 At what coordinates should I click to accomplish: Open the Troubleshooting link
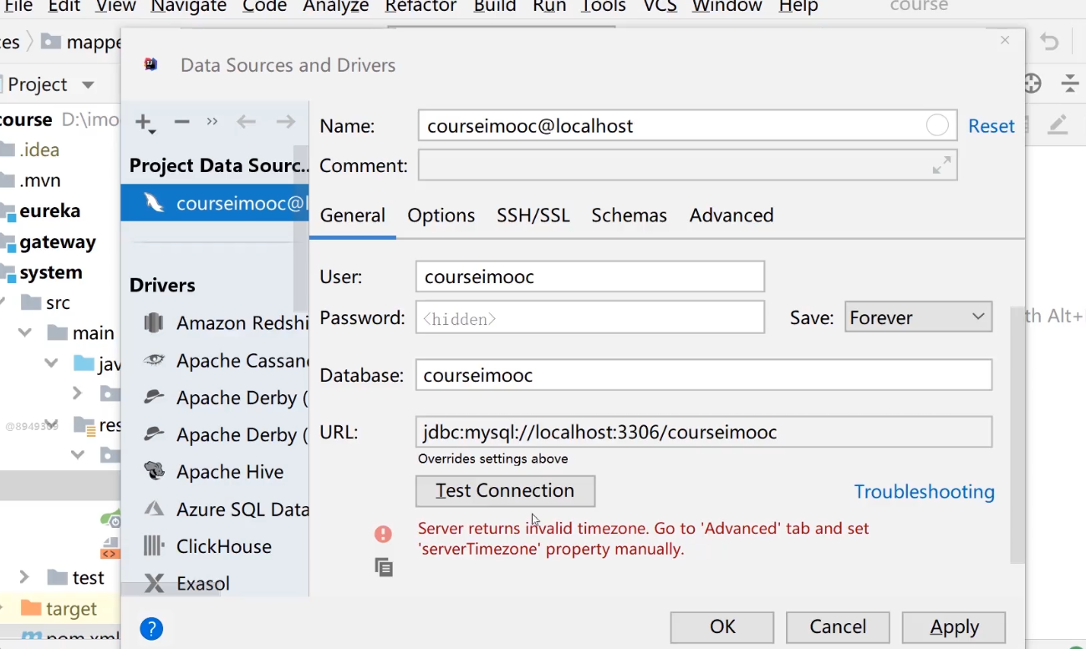click(x=924, y=492)
